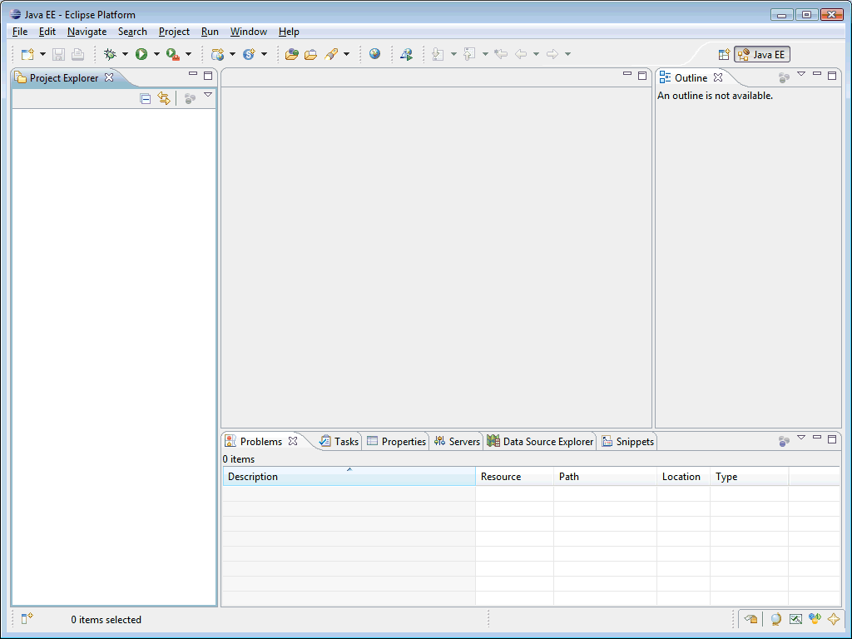Click the blue S create icon
Image resolution: width=852 pixels, height=639 pixels.
pyautogui.click(x=250, y=54)
